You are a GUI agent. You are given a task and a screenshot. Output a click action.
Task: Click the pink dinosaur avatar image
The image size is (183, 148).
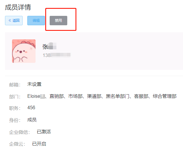[x=24, y=51]
